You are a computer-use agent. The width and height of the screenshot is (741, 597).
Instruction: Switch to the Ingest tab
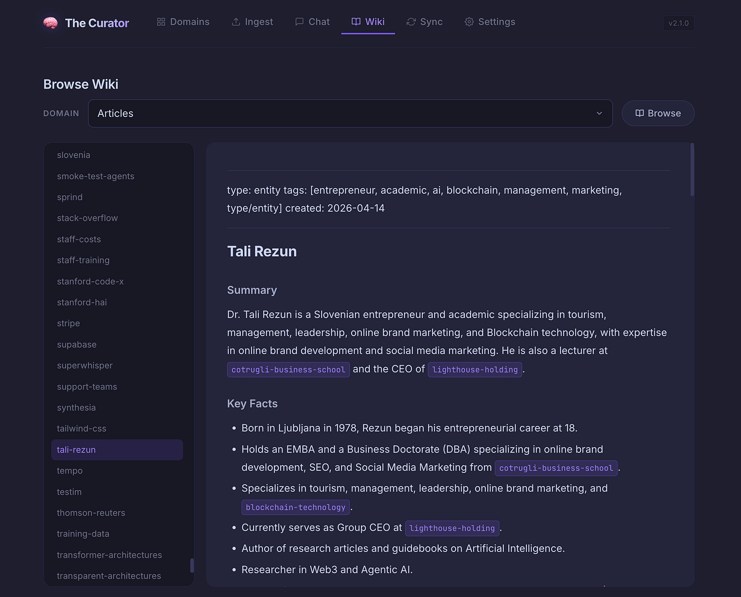coord(252,22)
